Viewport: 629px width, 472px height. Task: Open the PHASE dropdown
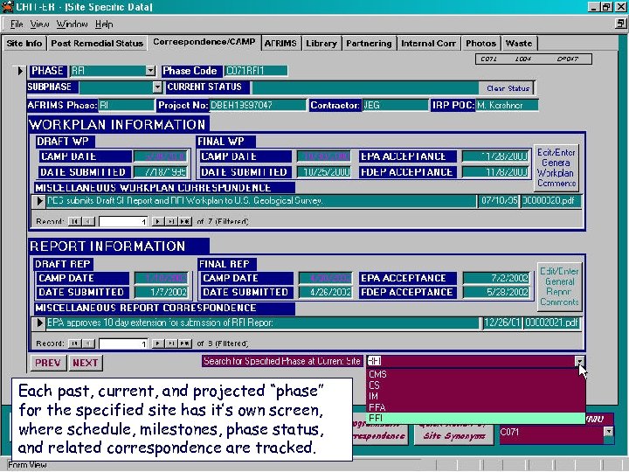tap(150, 71)
